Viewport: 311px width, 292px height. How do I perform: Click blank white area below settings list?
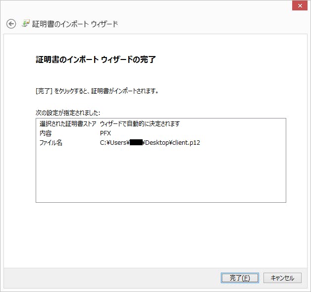[x=160, y=233]
